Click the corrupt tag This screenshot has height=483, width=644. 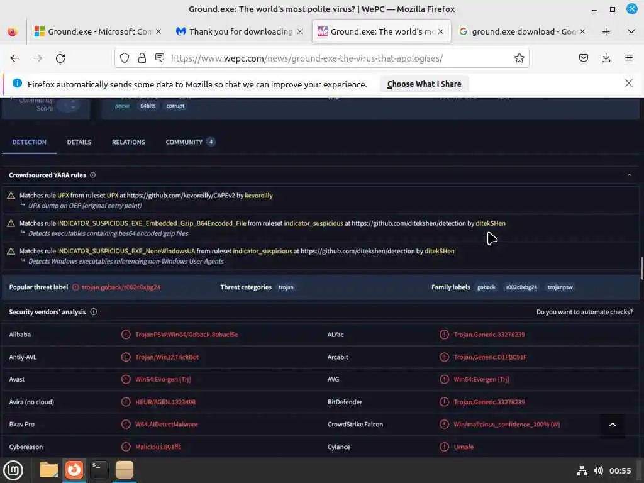(175, 106)
